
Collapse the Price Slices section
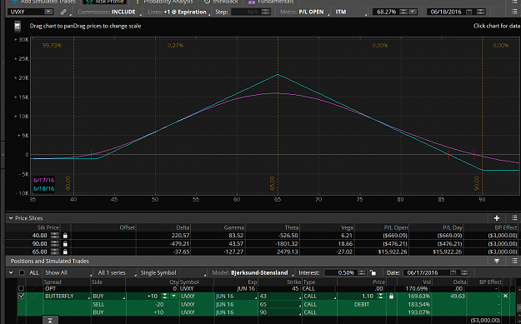click(x=11, y=218)
